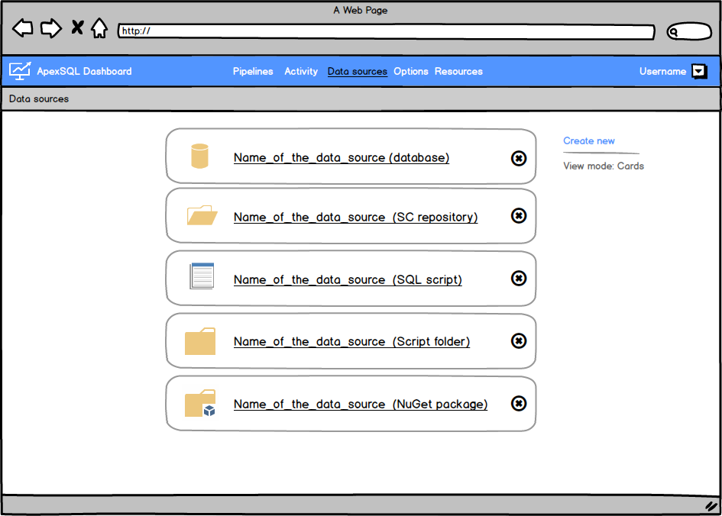Image resolution: width=722 pixels, height=516 pixels.
Task: Click the ApexSQL Dashboard logo icon
Action: (20, 71)
